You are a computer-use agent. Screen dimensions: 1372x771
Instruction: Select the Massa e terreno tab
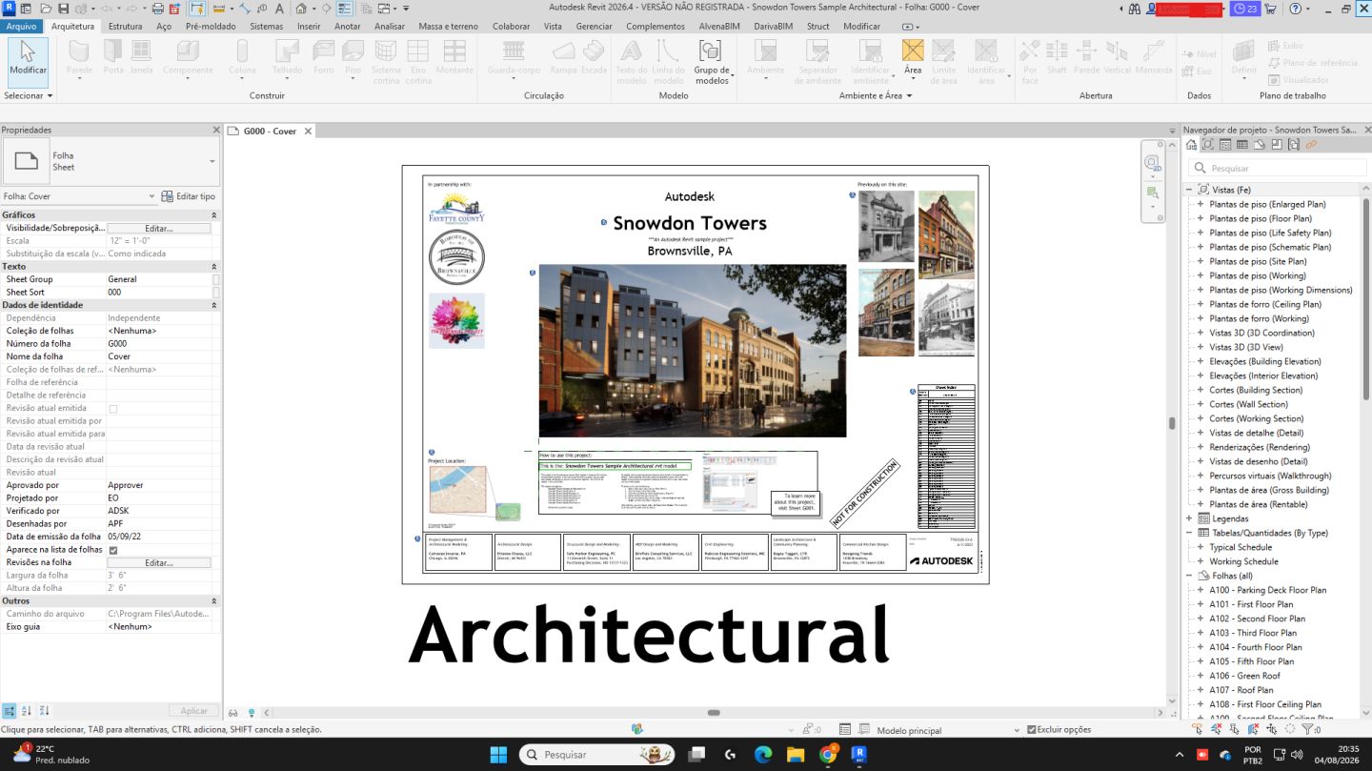tap(448, 27)
